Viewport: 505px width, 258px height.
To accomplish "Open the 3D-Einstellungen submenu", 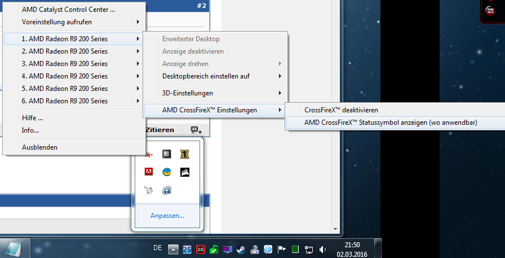I will 215,93.
